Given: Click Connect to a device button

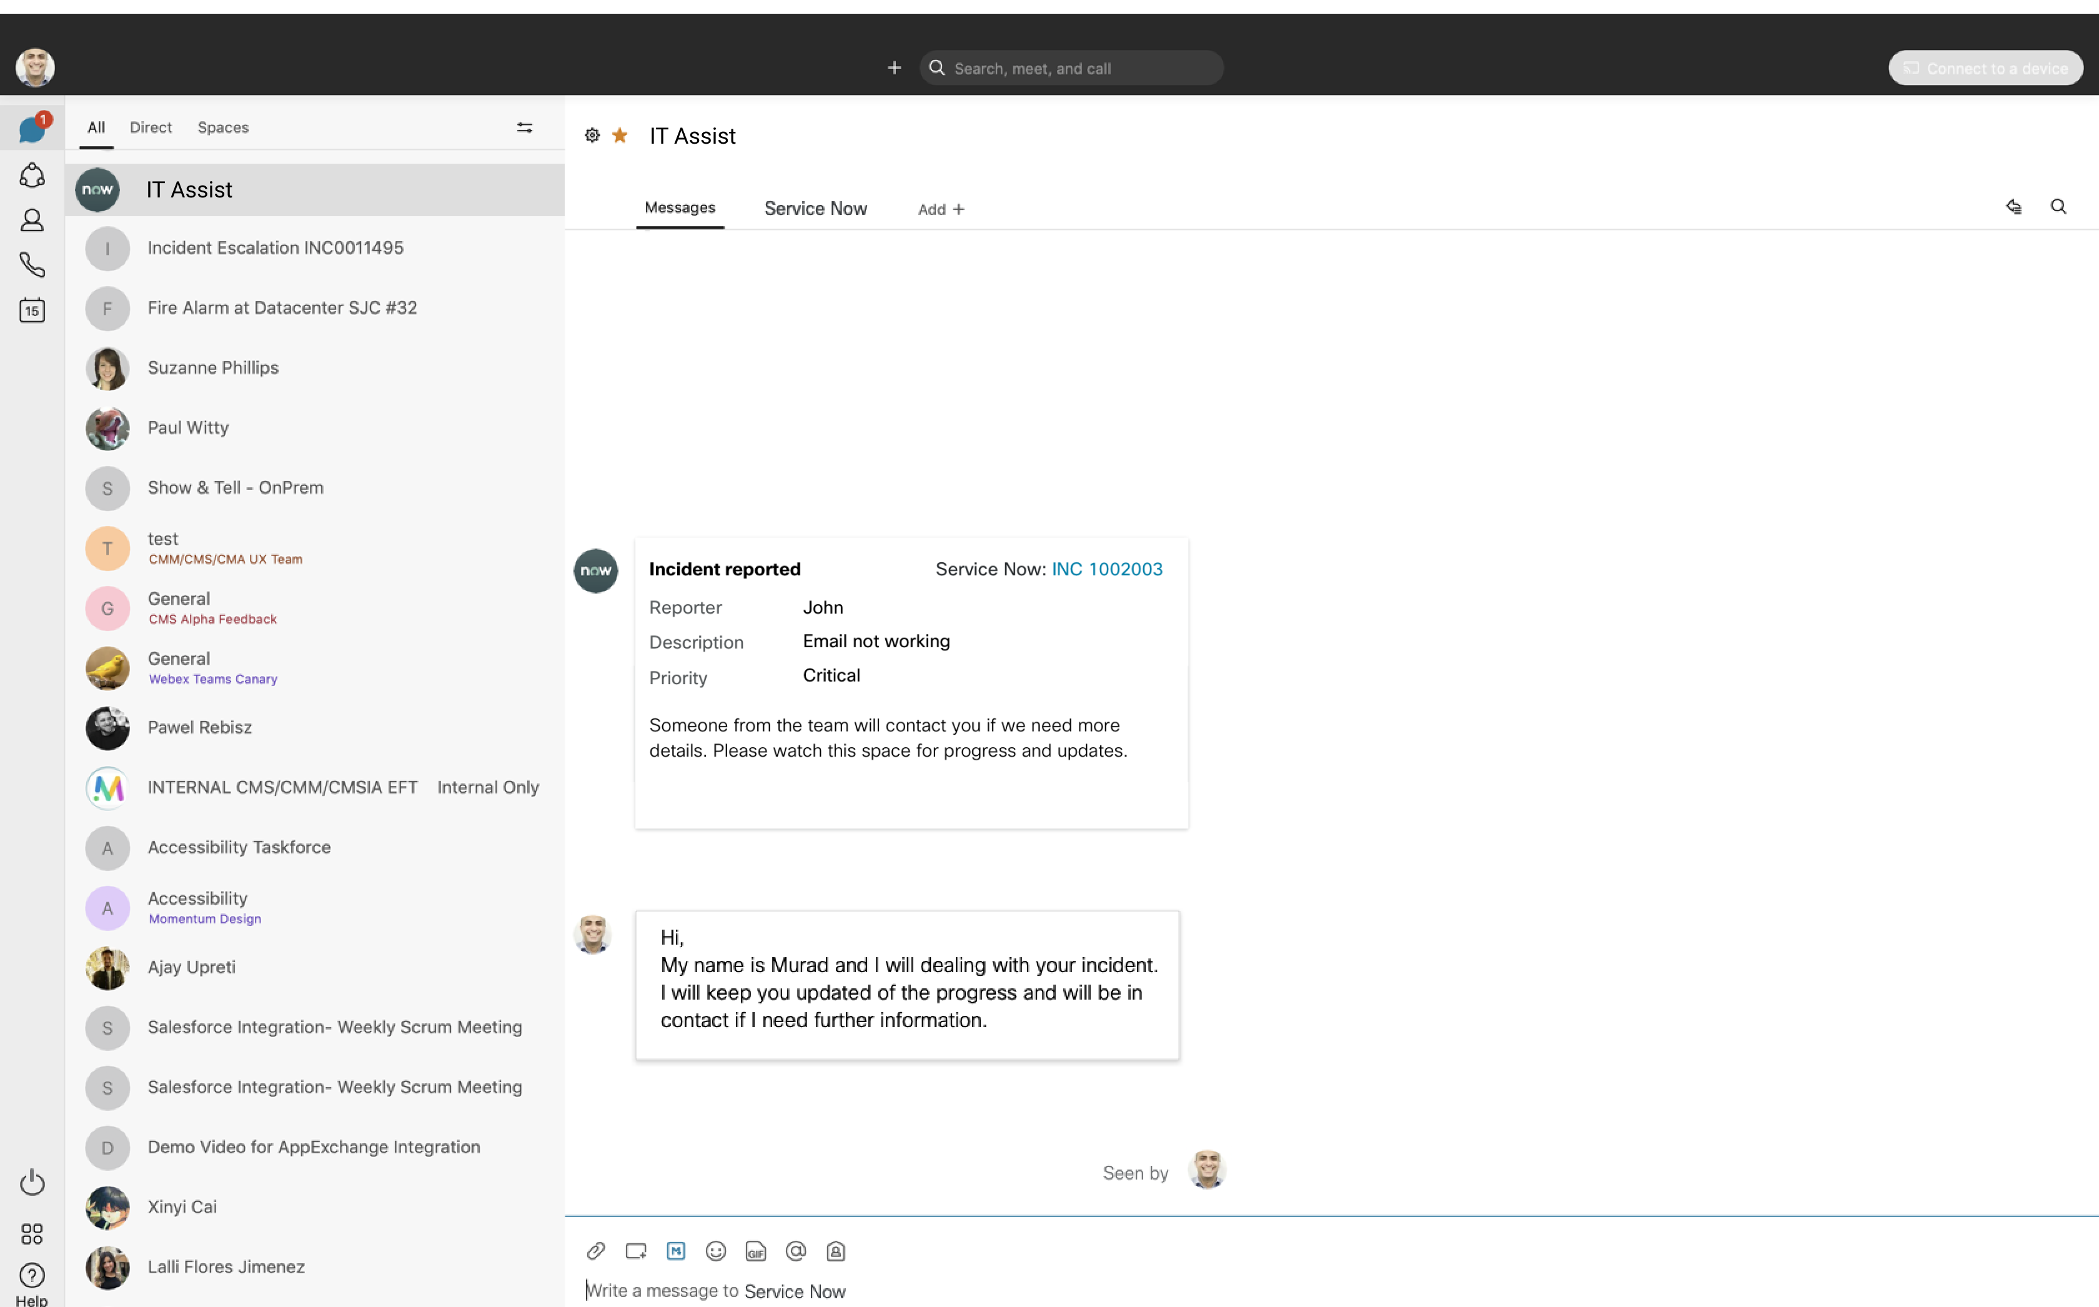Looking at the screenshot, I should 1986,68.
